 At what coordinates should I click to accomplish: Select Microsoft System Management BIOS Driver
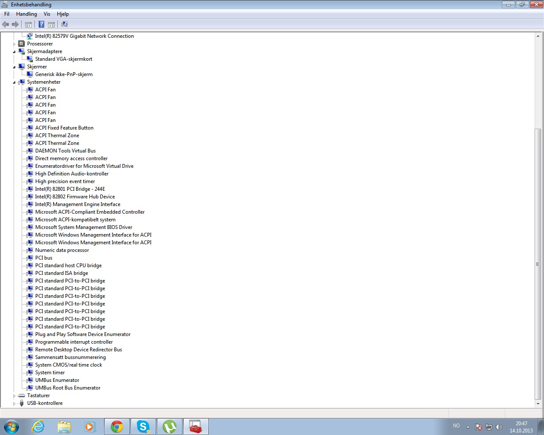[x=84, y=227]
